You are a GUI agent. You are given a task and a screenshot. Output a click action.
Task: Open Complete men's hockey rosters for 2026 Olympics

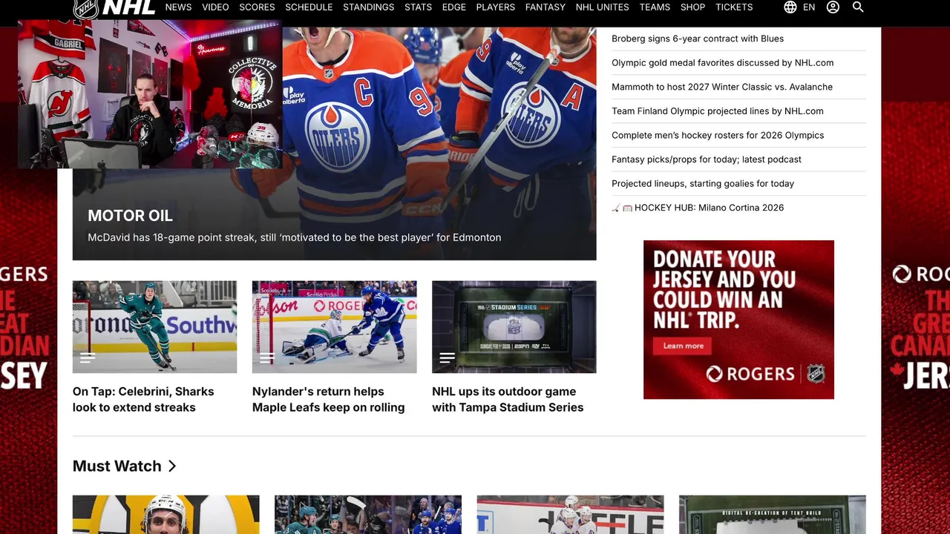click(x=718, y=135)
